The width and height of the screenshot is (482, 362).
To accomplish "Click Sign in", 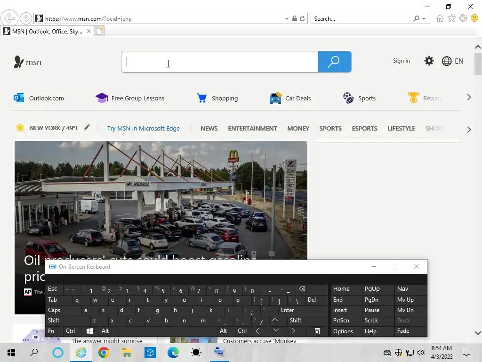I will (x=401, y=61).
